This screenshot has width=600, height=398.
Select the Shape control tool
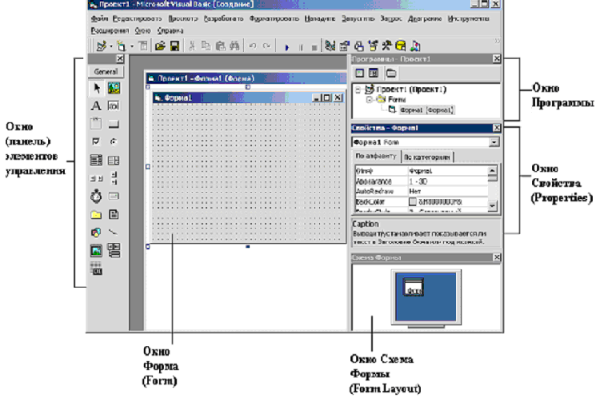pyautogui.click(x=96, y=233)
